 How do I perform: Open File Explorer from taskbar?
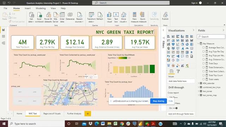(x=109, y=124)
